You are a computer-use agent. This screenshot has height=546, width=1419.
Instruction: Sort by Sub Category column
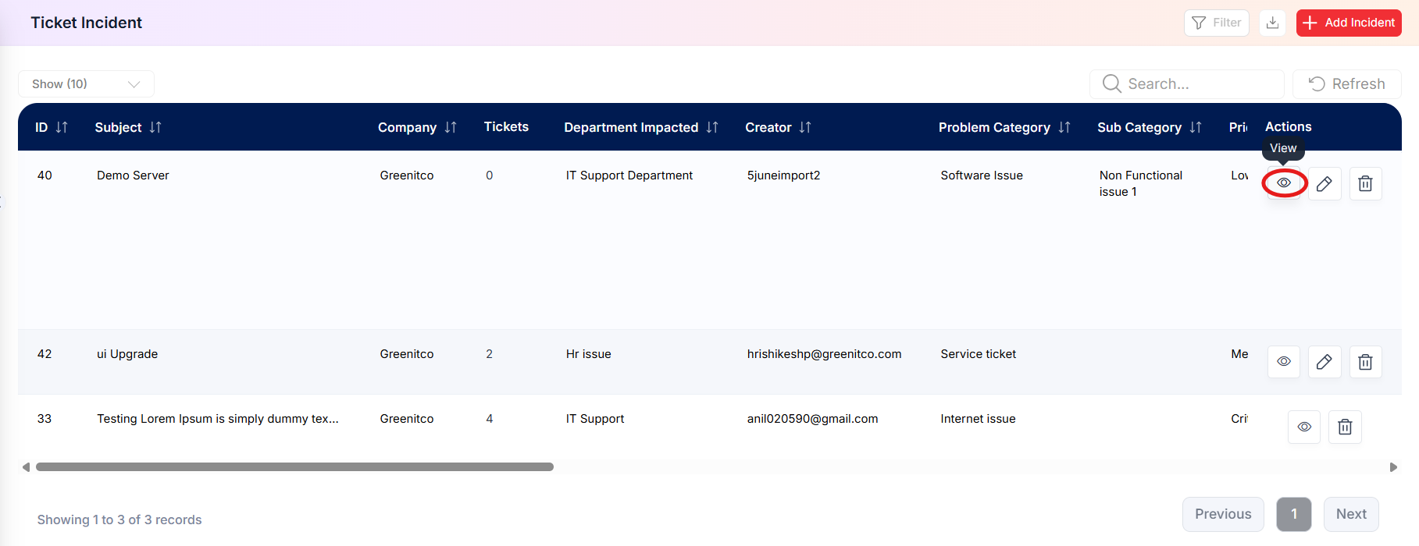point(1196,127)
